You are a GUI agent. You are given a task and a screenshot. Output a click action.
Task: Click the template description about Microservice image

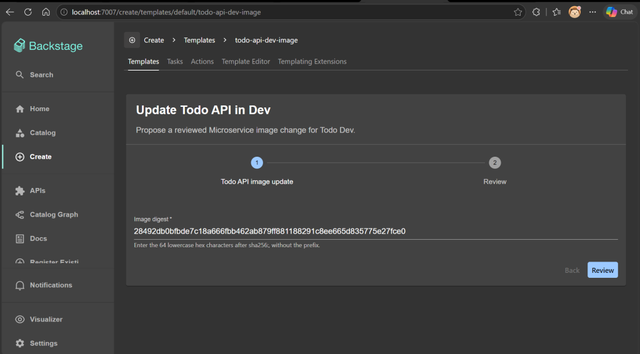pos(245,130)
